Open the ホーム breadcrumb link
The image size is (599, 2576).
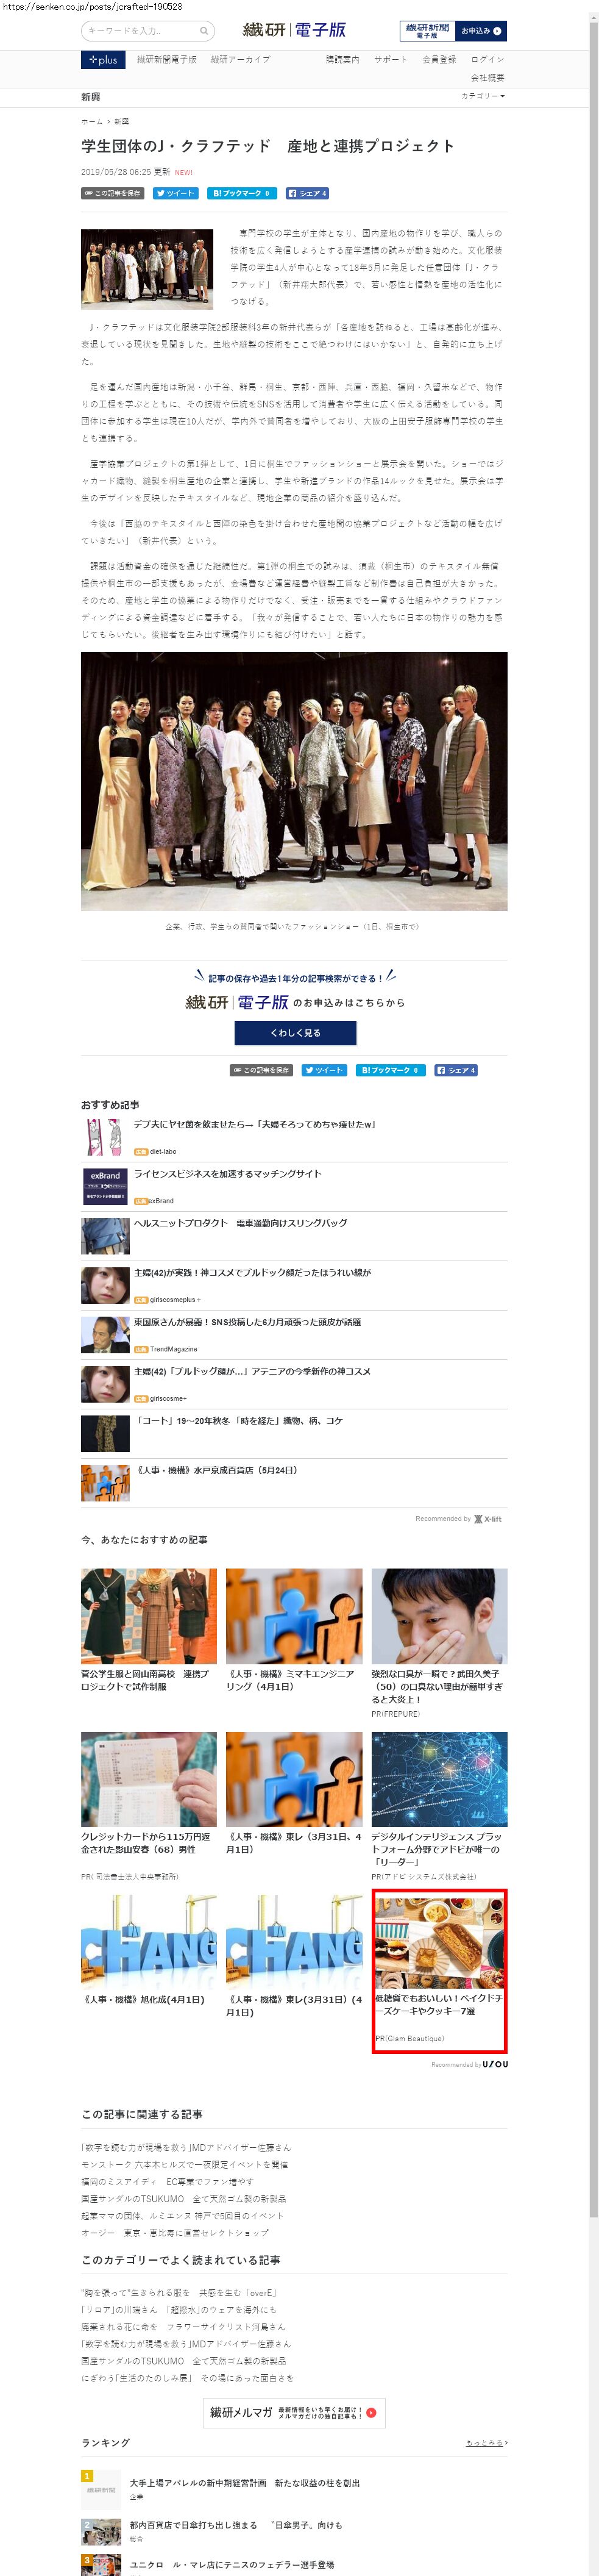[x=91, y=121]
